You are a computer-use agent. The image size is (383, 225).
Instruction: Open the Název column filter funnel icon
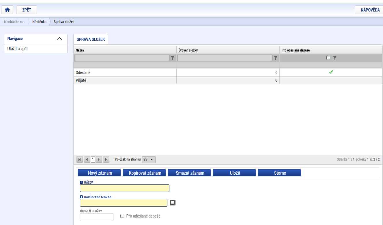coord(173,58)
